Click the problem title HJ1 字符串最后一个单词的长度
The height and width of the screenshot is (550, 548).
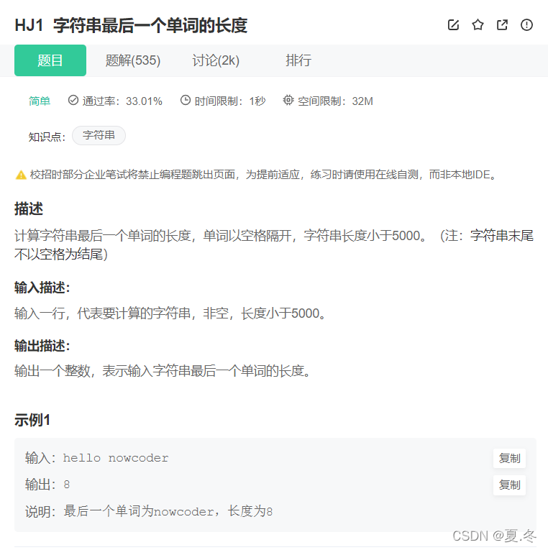tap(131, 26)
